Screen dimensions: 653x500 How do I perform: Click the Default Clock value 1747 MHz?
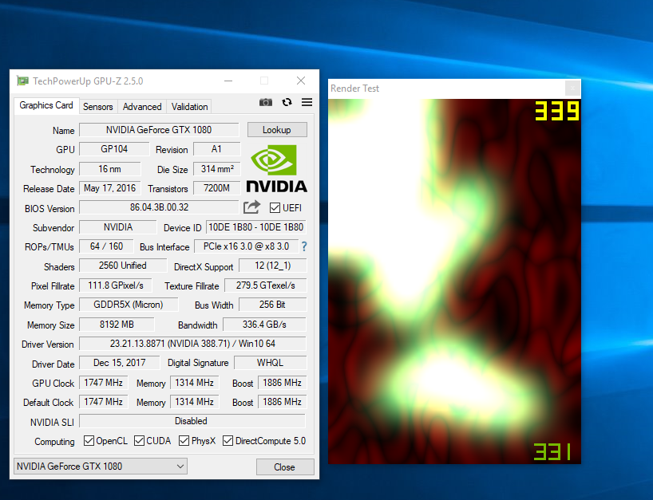103,402
